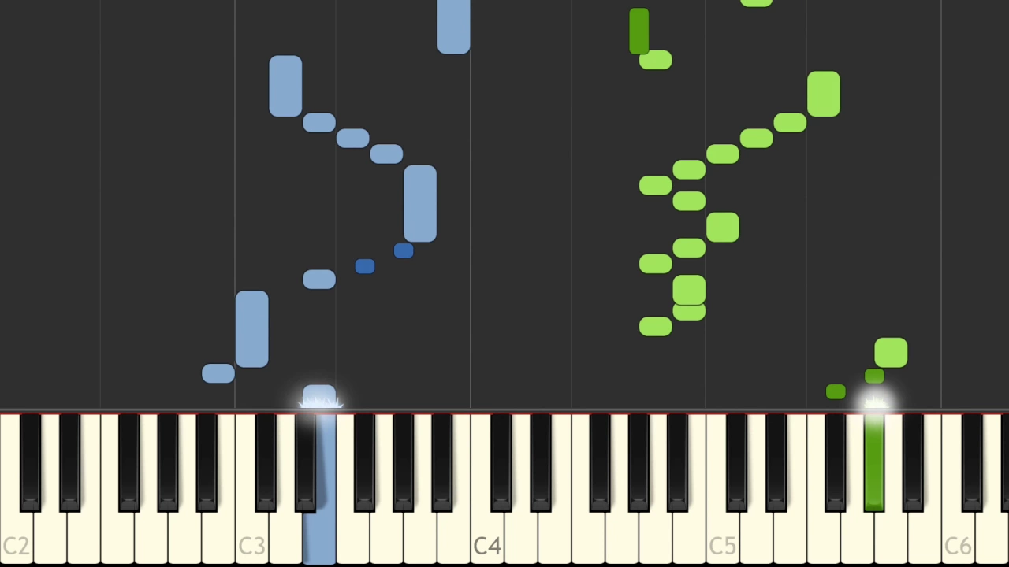Click the tall blue falling note above C3
The width and height of the screenshot is (1009, 567).
click(x=251, y=329)
